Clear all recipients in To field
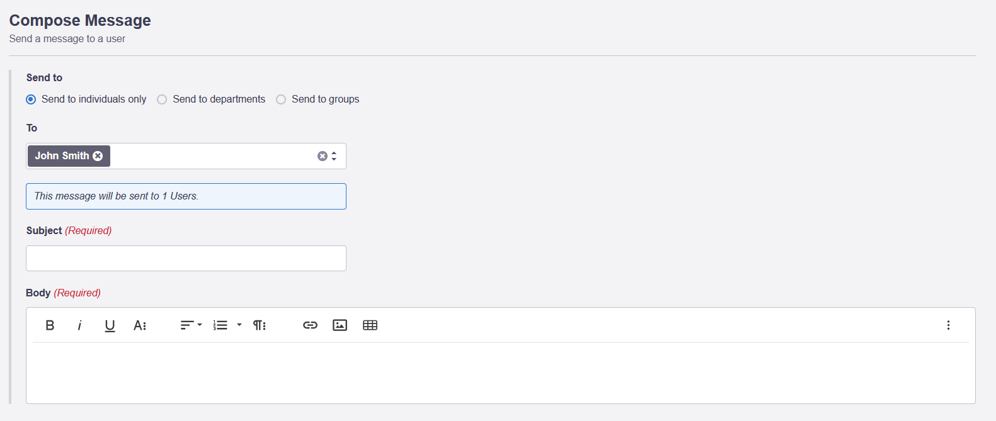Viewport: 996px width, 421px height. [322, 156]
